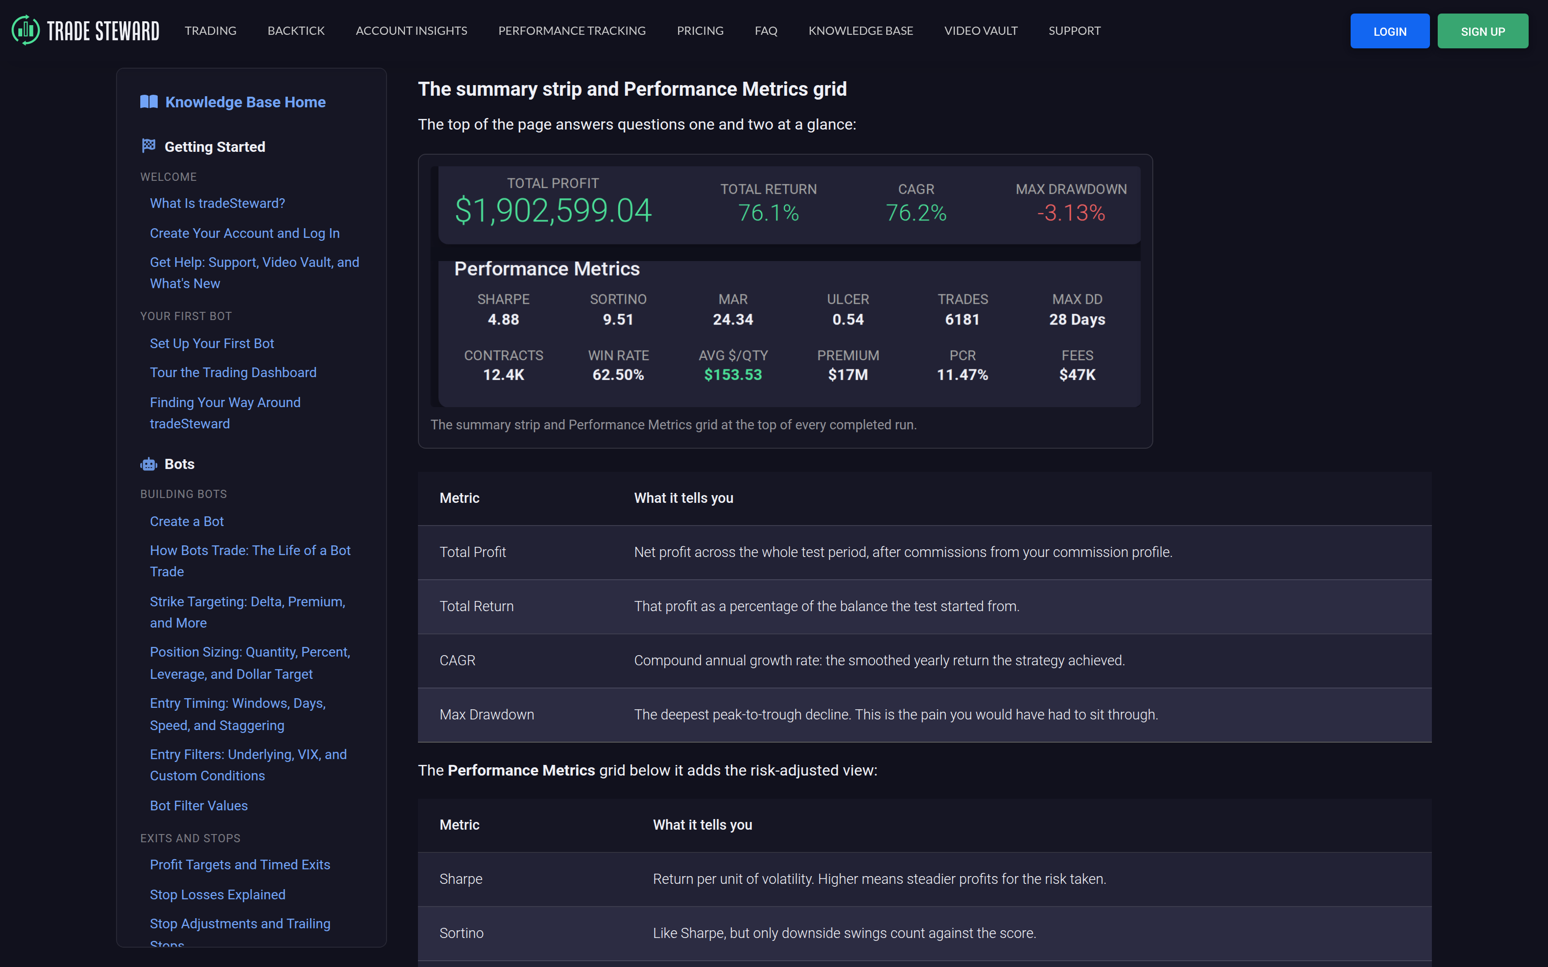The width and height of the screenshot is (1548, 967).
Task: Open the Trading menu item
Action: tap(210, 30)
